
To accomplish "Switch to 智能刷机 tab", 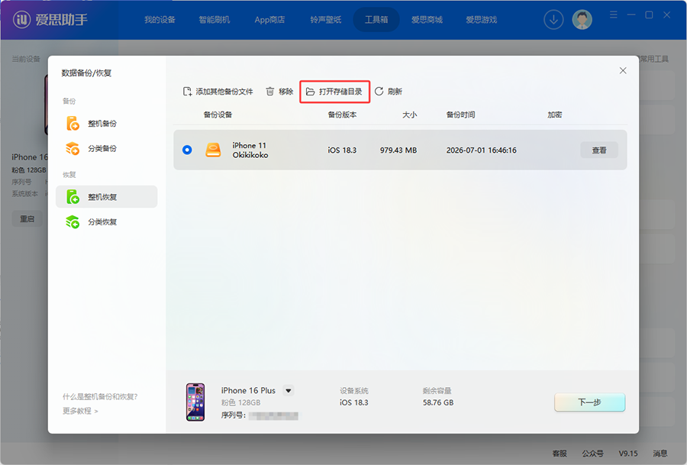I will click(x=214, y=20).
